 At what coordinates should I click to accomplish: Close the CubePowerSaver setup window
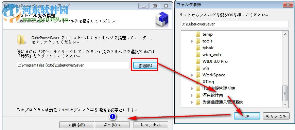click(x=166, y=6)
